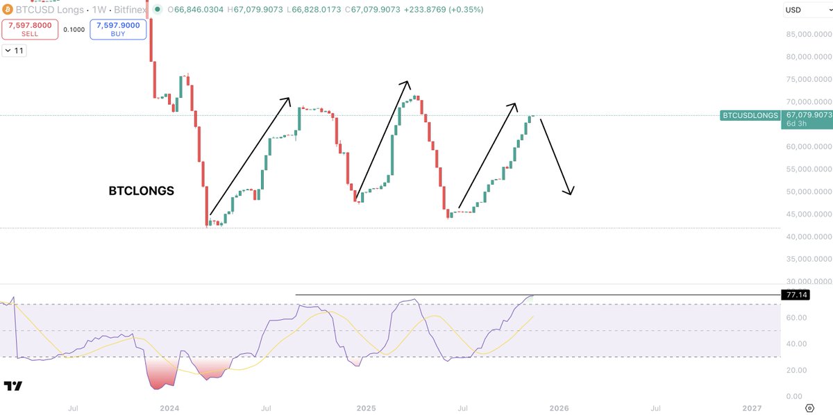Screen dimensions: 833x415
Task: Open the quantity dropdown showing 11
Action: [14, 51]
